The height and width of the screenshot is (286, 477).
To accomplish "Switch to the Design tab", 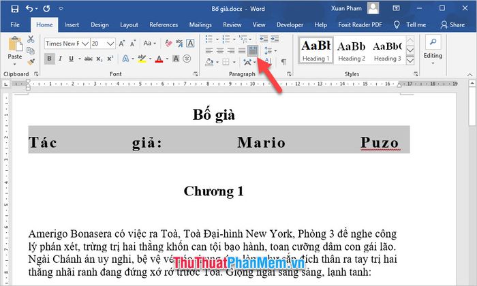I will [99, 25].
